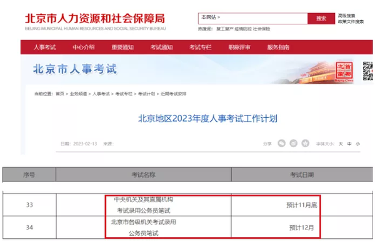Open the 本网站 search scope selector
The height and width of the screenshot is (242, 375).
tap(211, 17)
